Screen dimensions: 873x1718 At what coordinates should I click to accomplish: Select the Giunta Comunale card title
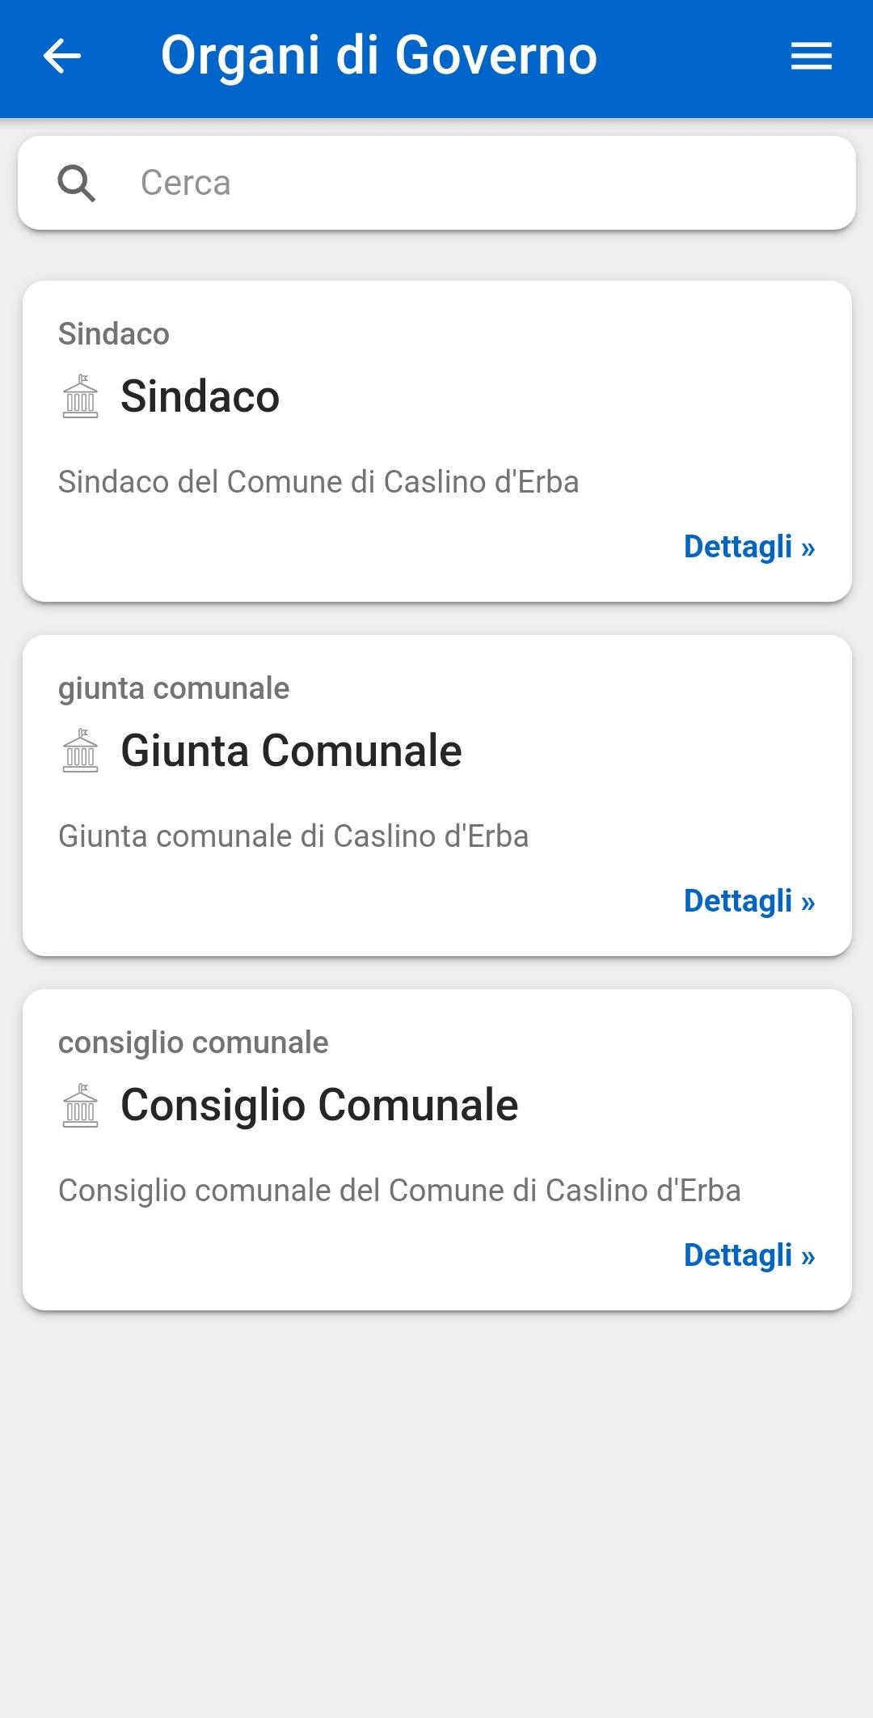[291, 751]
